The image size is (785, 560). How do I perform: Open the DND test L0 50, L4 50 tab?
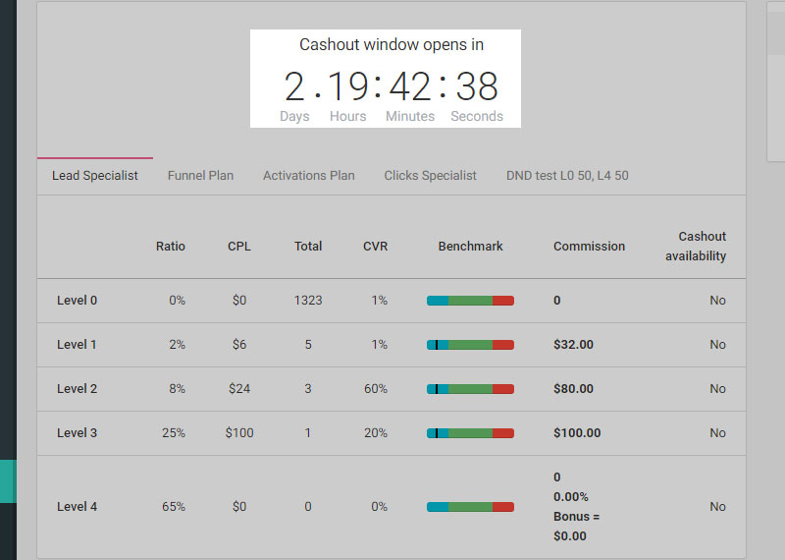[x=567, y=176]
